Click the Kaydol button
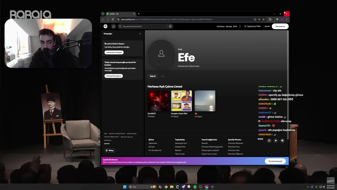 [267, 26]
